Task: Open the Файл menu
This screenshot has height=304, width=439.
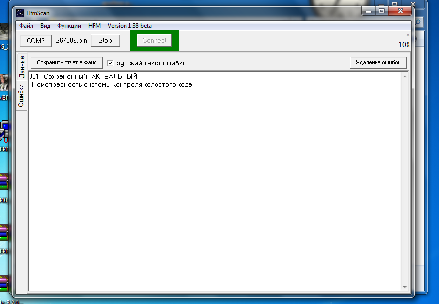Action: click(26, 26)
